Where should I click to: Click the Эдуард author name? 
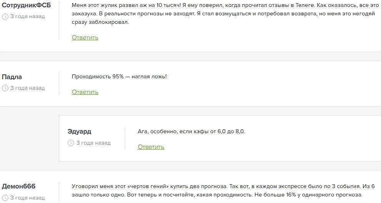(80, 132)
